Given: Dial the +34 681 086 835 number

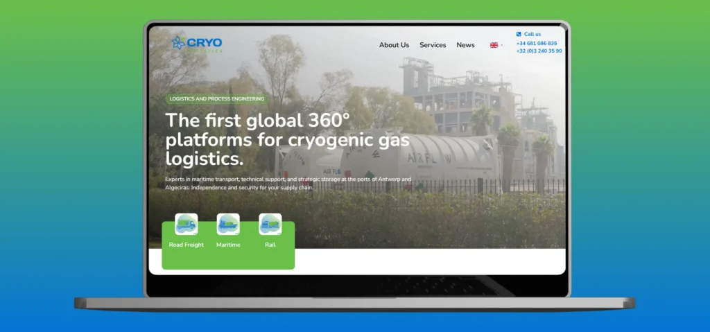Looking at the screenshot, I should [x=537, y=44].
